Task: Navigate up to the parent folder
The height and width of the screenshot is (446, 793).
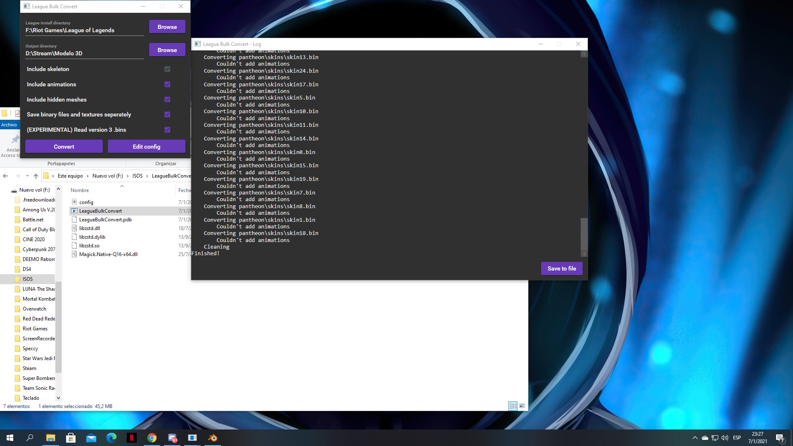Action: coord(35,176)
